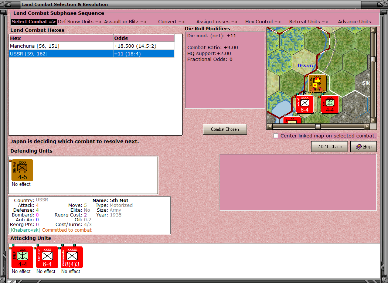Screen dimensions: 388x283
Task: Click the HQ support:+2.00 line
Action: [209, 54]
